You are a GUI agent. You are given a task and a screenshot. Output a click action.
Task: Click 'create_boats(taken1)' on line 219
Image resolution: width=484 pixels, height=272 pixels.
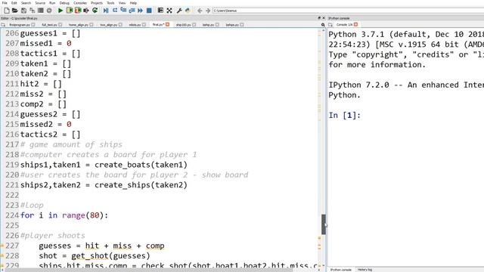[x=141, y=165]
